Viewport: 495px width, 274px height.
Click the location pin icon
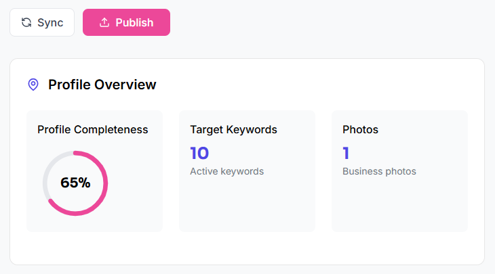click(x=33, y=85)
